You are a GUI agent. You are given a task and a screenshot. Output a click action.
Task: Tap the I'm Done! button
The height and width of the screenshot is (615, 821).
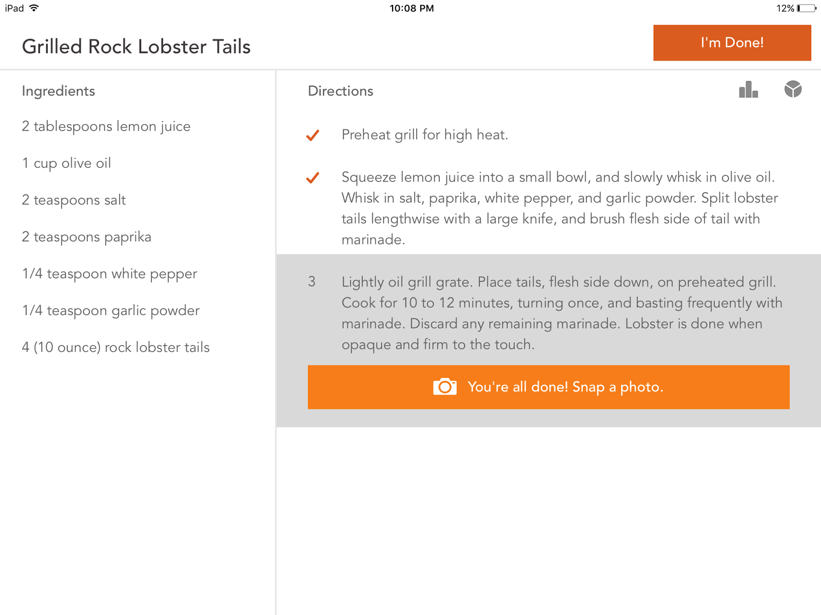click(x=732, y=43)
